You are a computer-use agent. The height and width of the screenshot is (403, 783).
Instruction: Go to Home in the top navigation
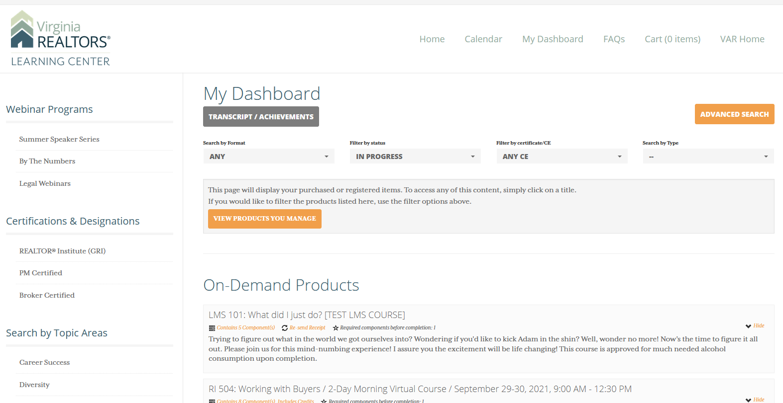(432, 39)
